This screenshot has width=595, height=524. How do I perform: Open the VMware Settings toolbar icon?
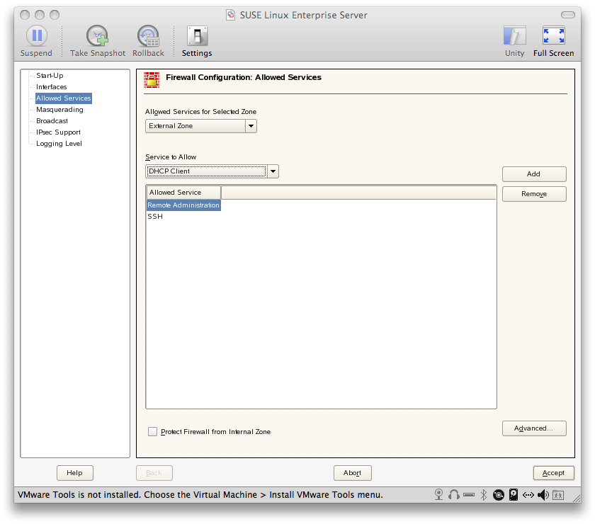pos(197,36)
